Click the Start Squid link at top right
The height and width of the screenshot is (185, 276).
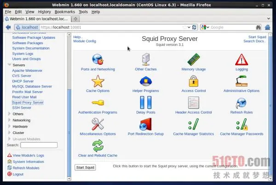click(257, 37)
